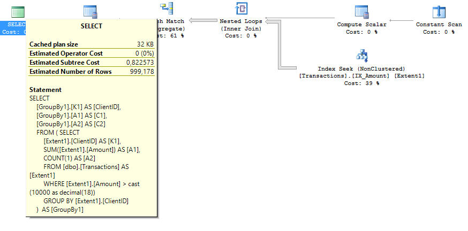Click the Compute Scalar label by Constant Scan

click(x=362, y=25)
